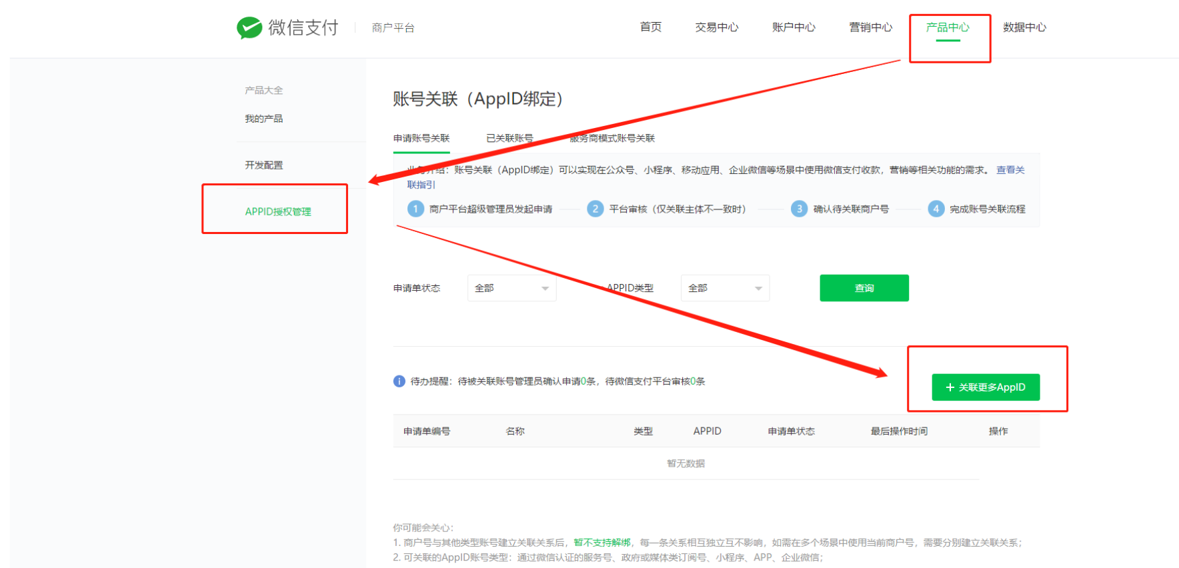The image size is (1179, 568).
Task: Click the green 暂不支持解绑 text
Action: (602, 543)
